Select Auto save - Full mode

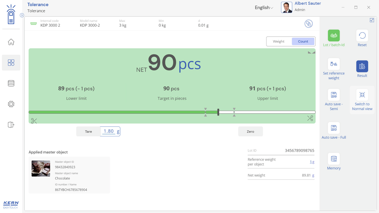pos(334,128)
